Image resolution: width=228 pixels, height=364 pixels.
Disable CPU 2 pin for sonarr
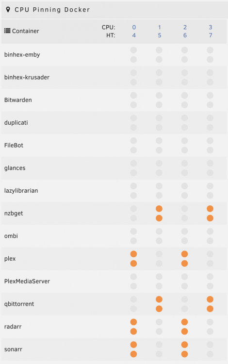click(x=185, y=345)
